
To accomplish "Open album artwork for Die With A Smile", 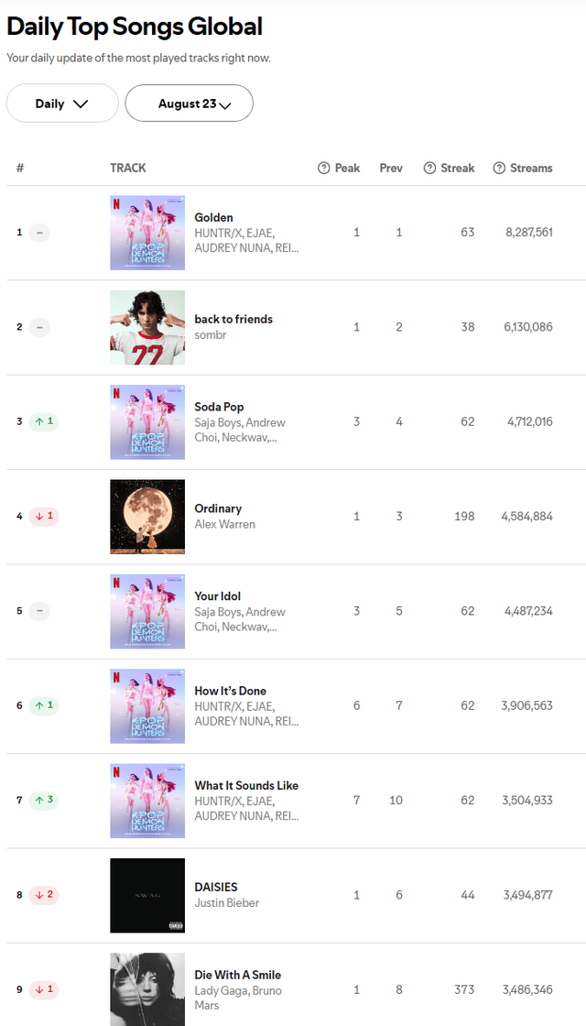I will coord(146,989).
